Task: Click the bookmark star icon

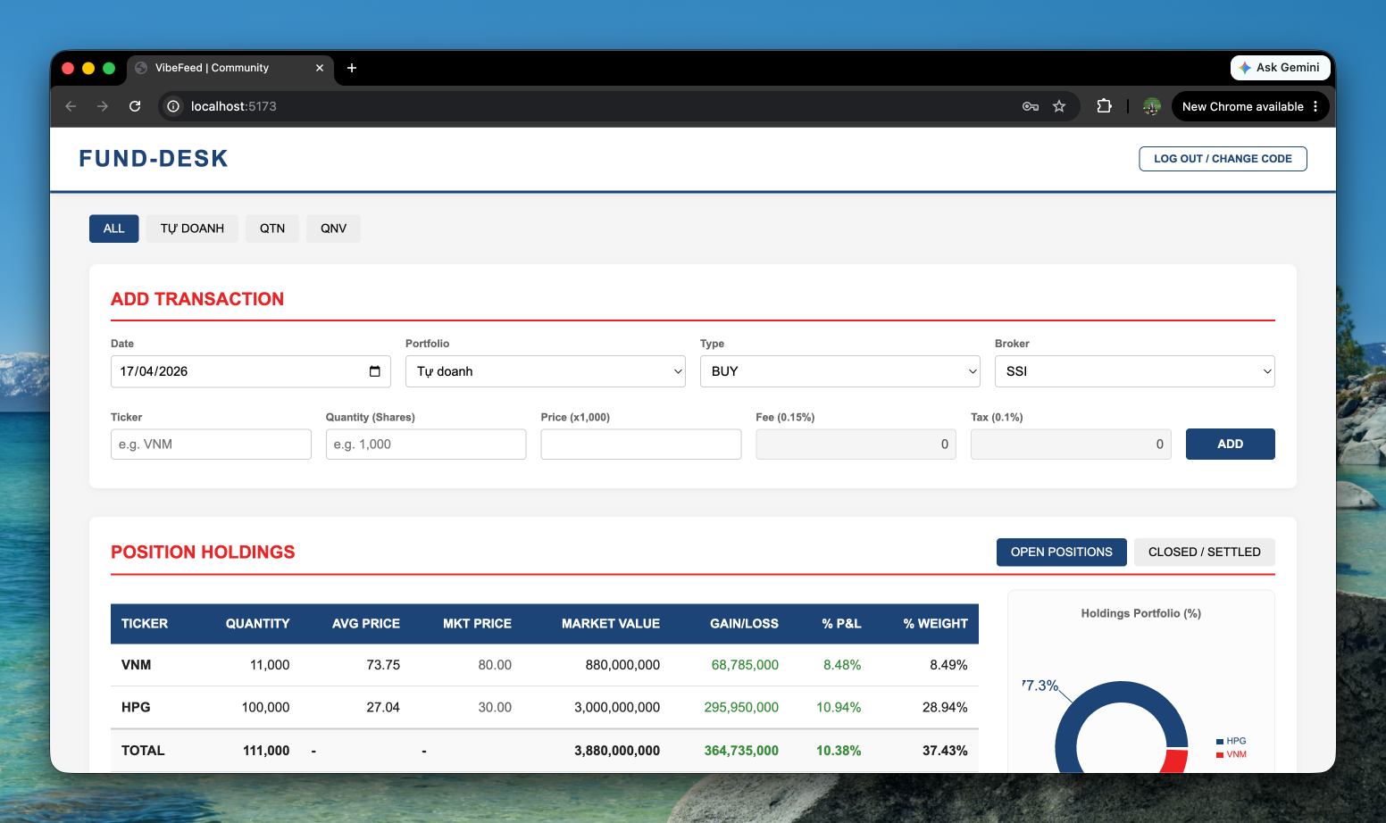Action: (x=1059, y=106)
